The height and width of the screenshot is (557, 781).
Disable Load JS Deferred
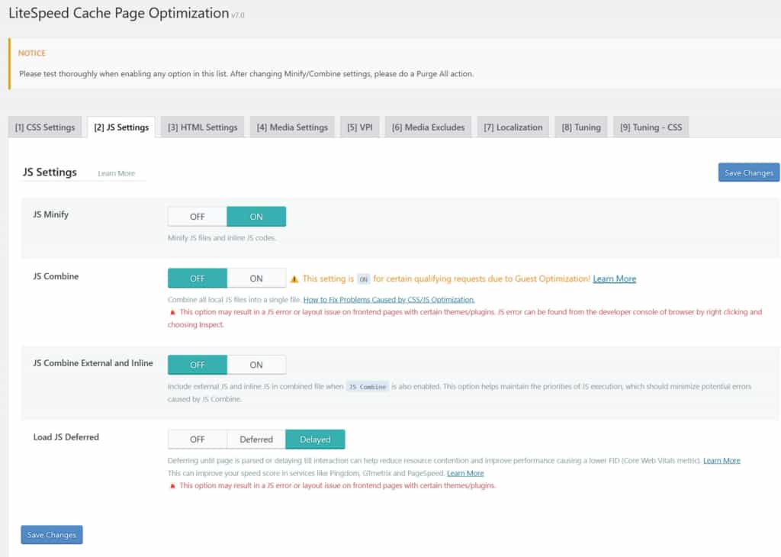pyautogui.click(x=197, y=439)
